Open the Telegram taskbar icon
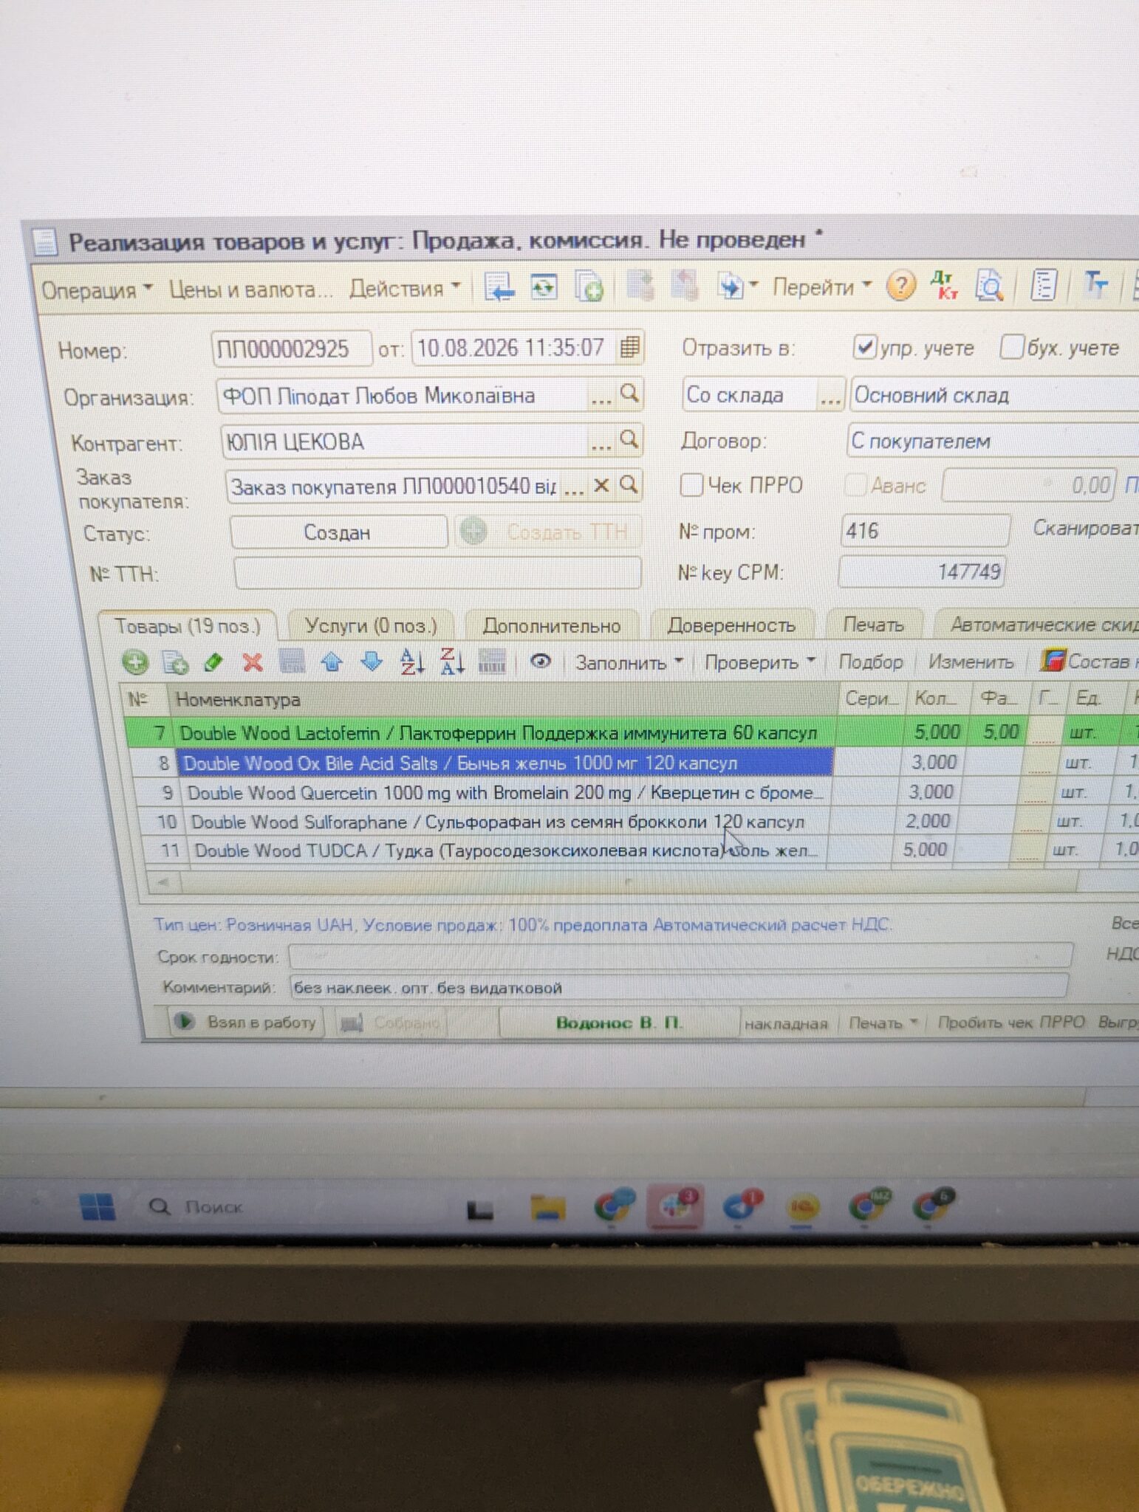This screenshot has width=1139, height=1512. tap(740, 1206)
